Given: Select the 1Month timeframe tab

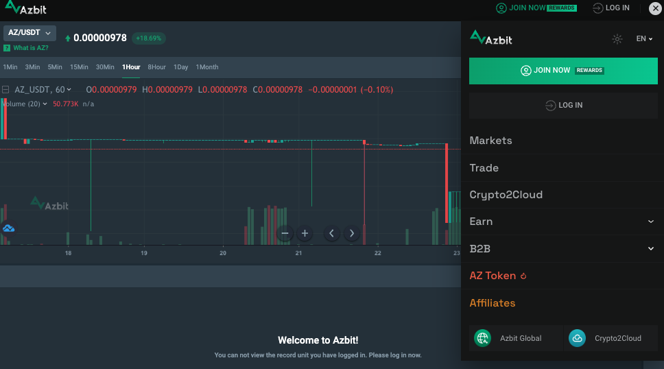Looking at the screenshot, I should (207, 67).
